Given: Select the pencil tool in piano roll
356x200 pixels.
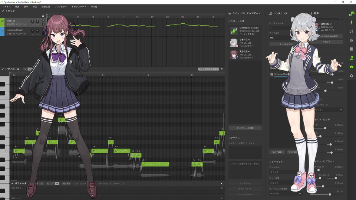Looking at the screenshot, I should 30,69.
